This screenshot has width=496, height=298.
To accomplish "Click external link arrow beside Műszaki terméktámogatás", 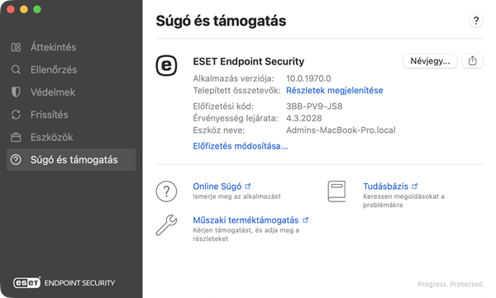I will pos(305,220).
